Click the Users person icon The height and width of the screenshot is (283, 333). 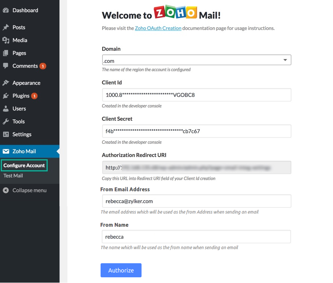coord(6,109)
